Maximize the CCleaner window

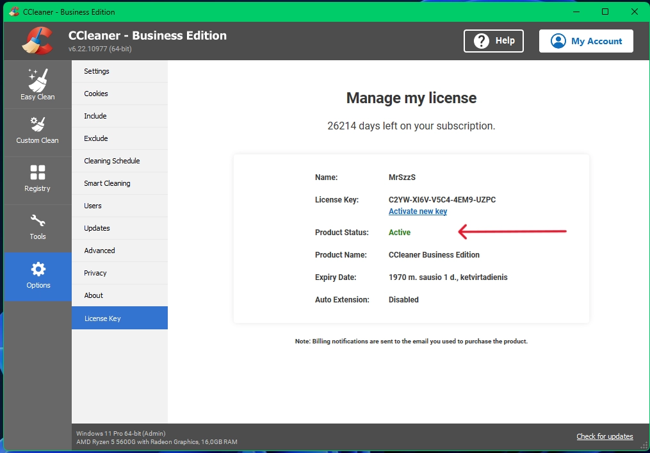coord(605,12)
